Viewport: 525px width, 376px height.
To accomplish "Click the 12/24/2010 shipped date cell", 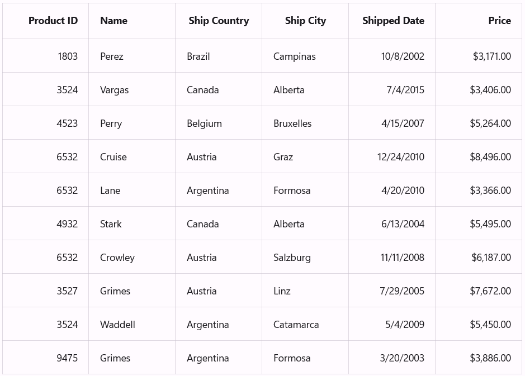I will pos(401,157).
